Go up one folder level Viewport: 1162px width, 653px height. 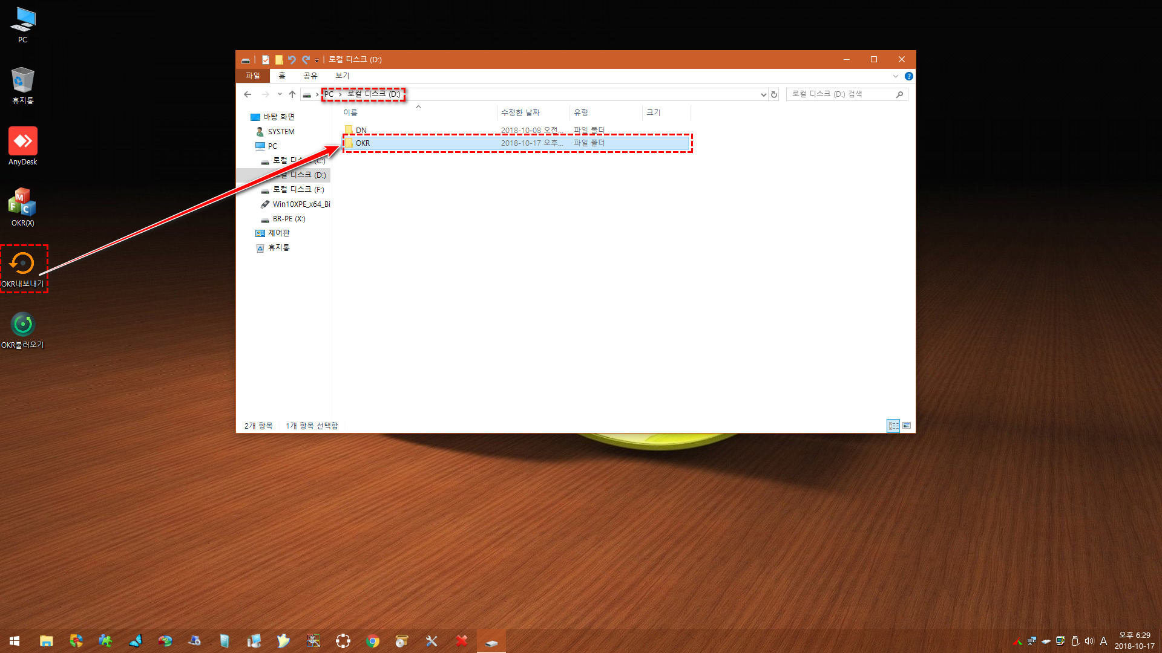(292, 94)
